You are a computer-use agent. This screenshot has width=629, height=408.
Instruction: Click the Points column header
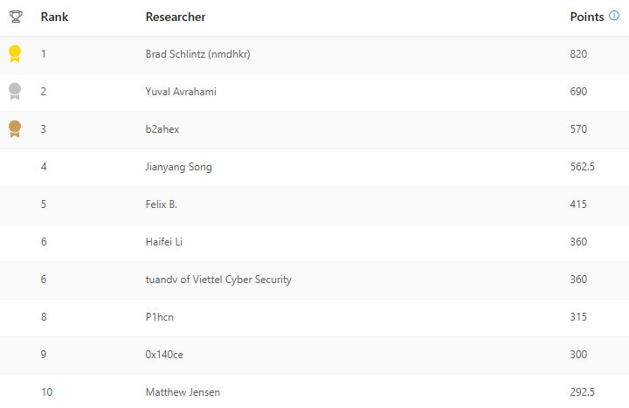[x=586, y=17]
